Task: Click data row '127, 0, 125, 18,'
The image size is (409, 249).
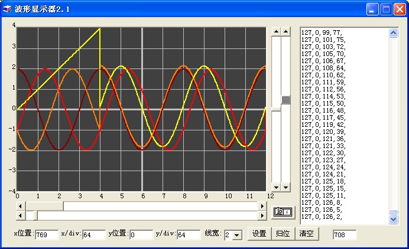Action: [323, 181]
